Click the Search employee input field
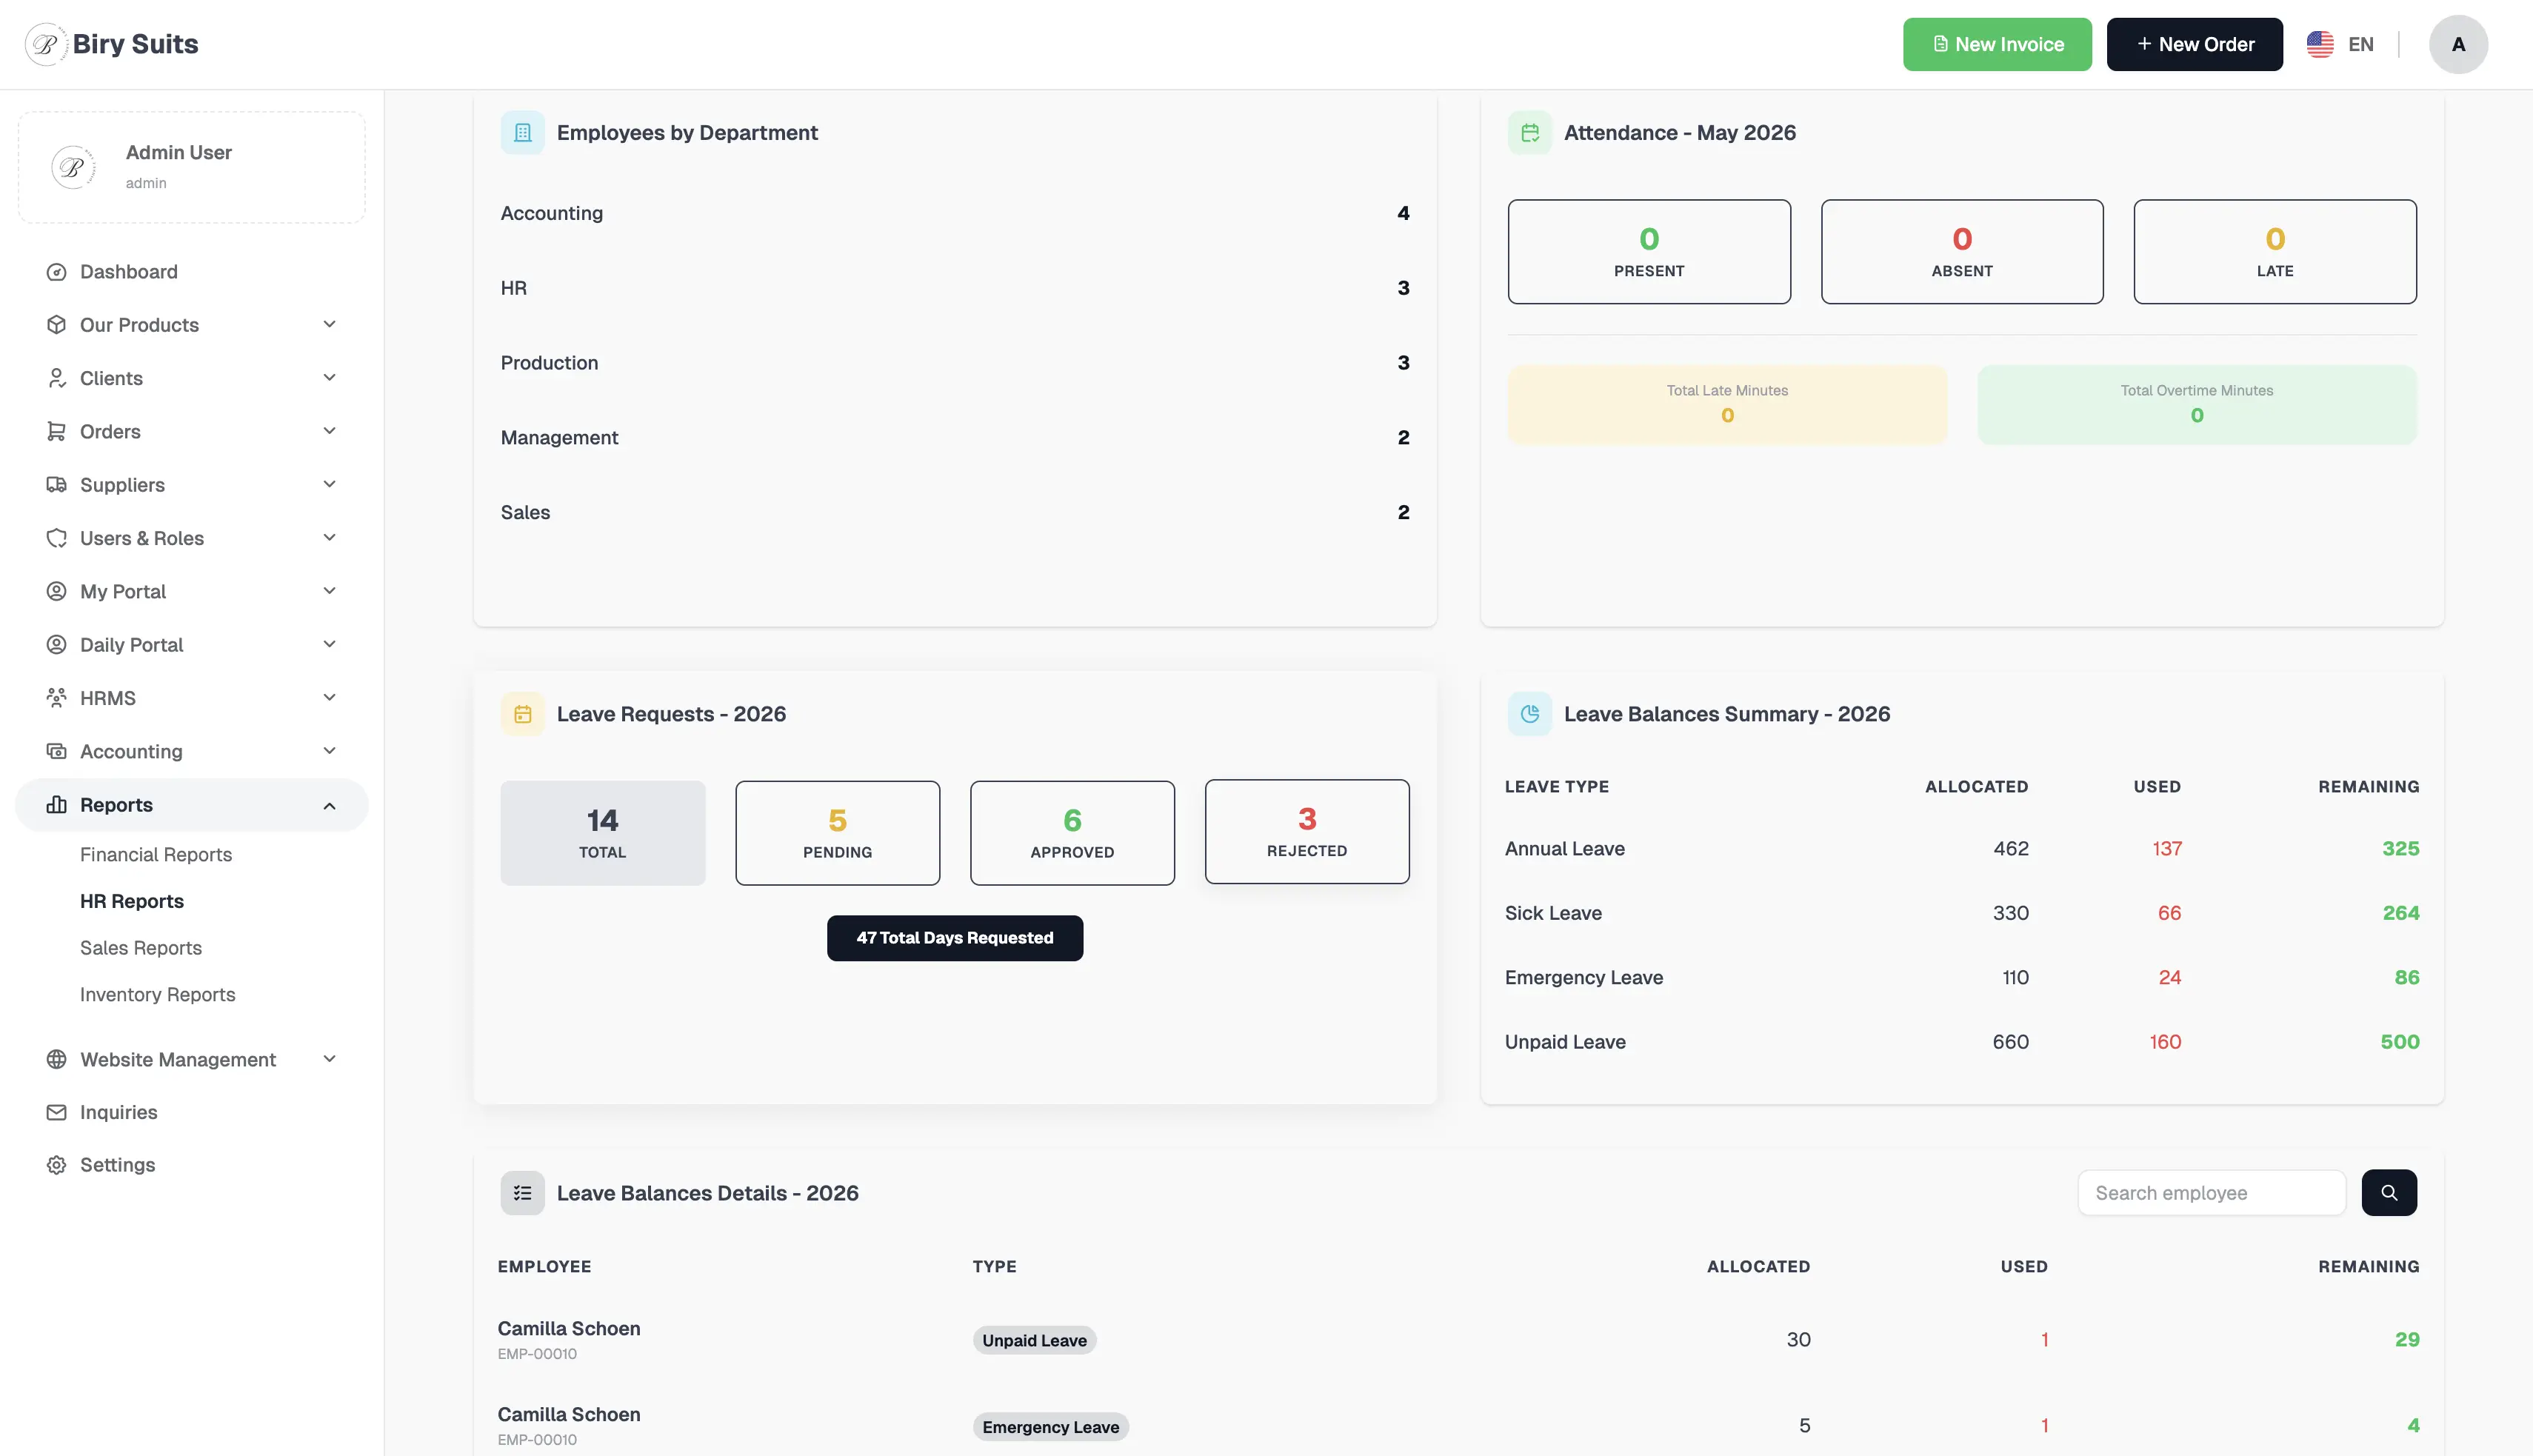This screenshot has height=1456, width=2533. point(2212,1193)
